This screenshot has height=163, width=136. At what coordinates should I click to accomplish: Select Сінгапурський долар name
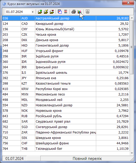[x=51, y=127]
